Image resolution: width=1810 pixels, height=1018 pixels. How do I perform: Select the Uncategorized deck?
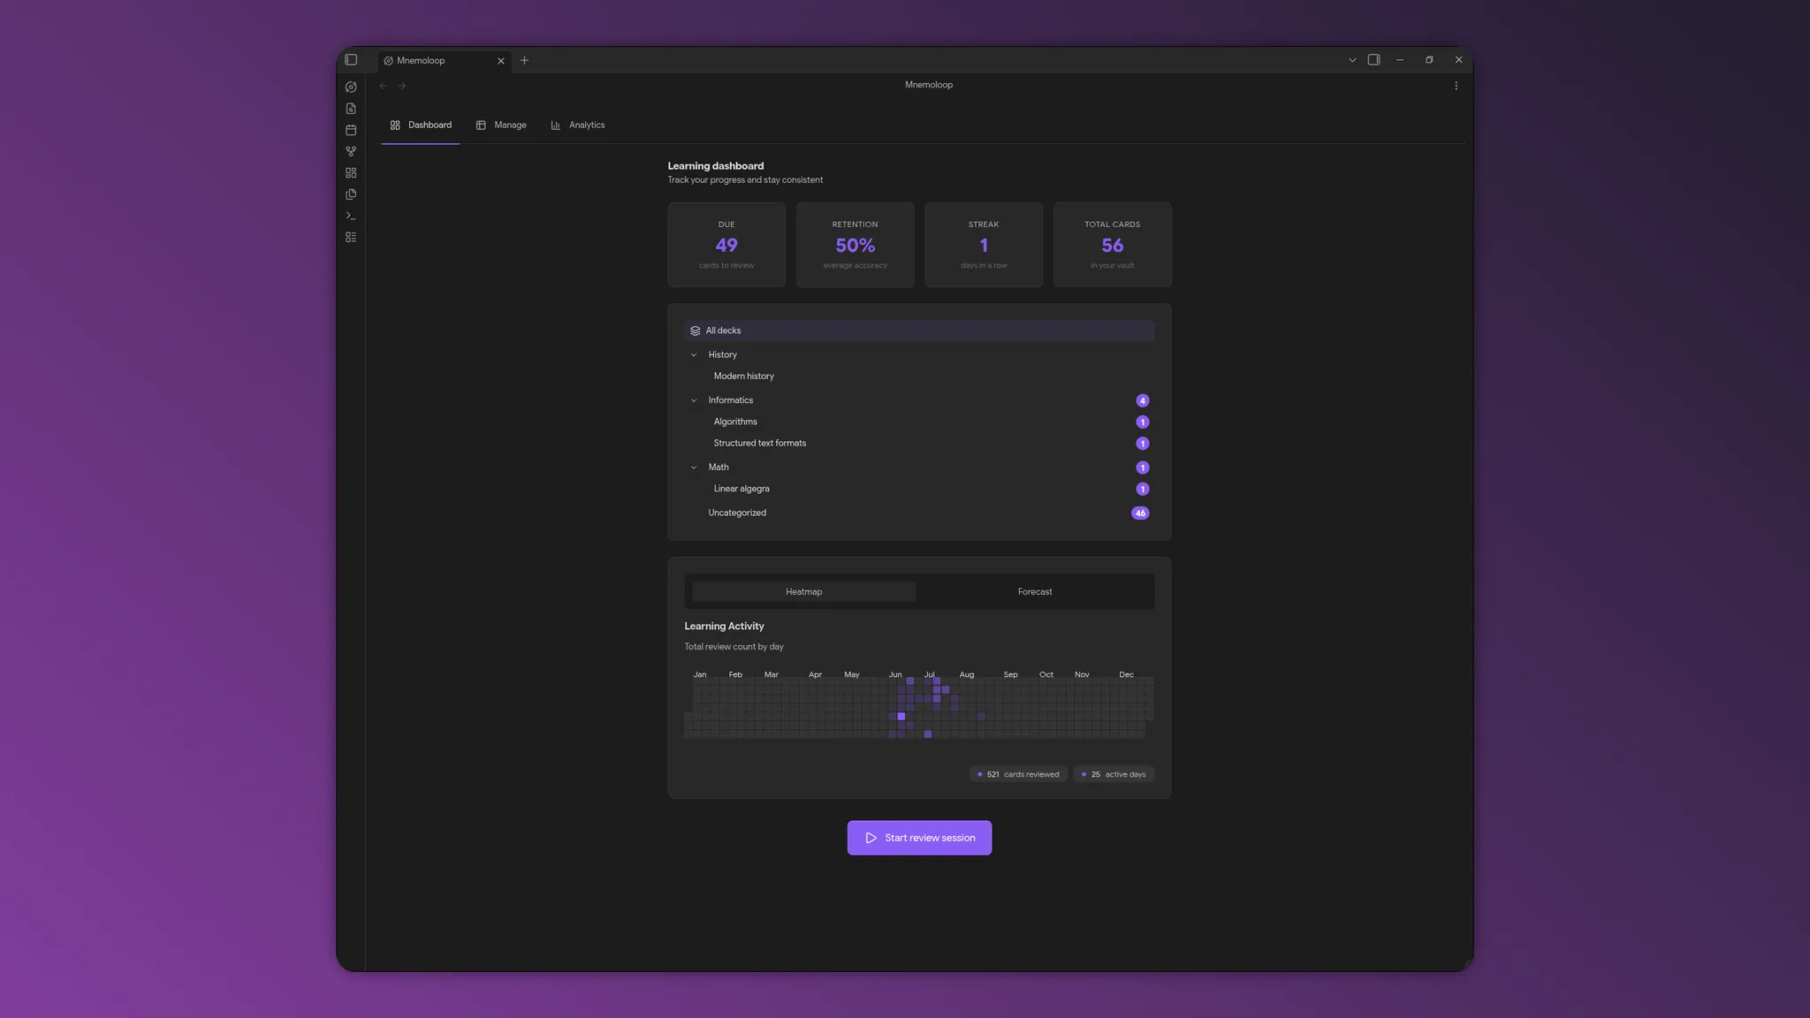click(737, 513)
